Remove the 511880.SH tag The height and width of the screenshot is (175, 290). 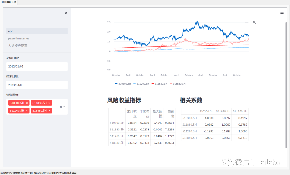[49, 103]
